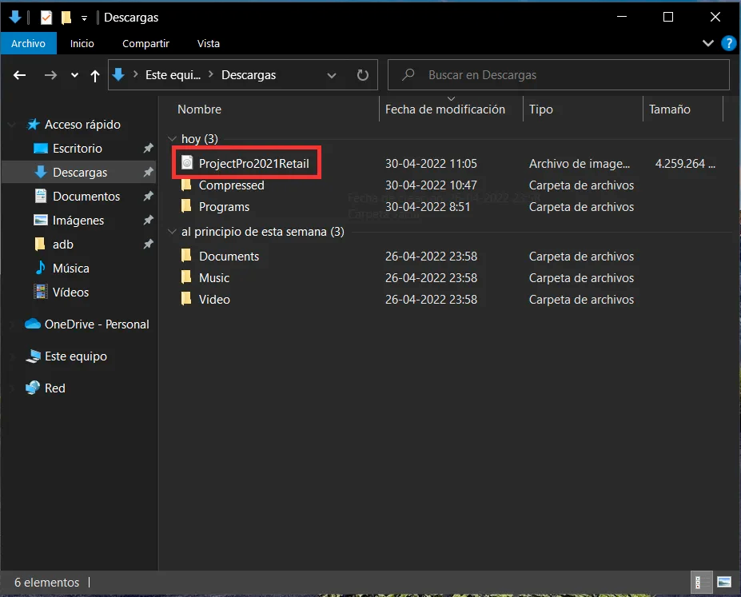Click the forward navigation arrow

(x=50, y=75)
